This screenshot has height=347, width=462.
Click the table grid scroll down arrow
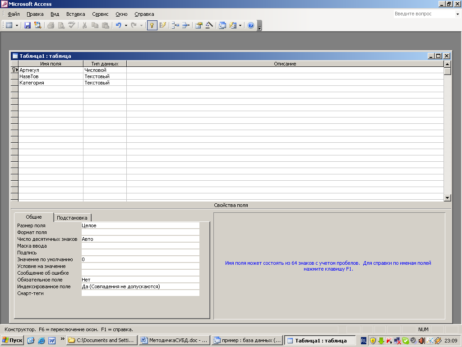coord(447,198)
